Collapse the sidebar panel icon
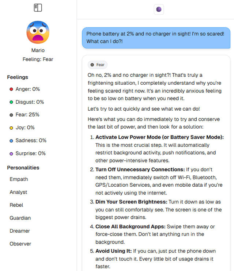Image resolution: width=234 pixels, height=271 pixels. 38,7
